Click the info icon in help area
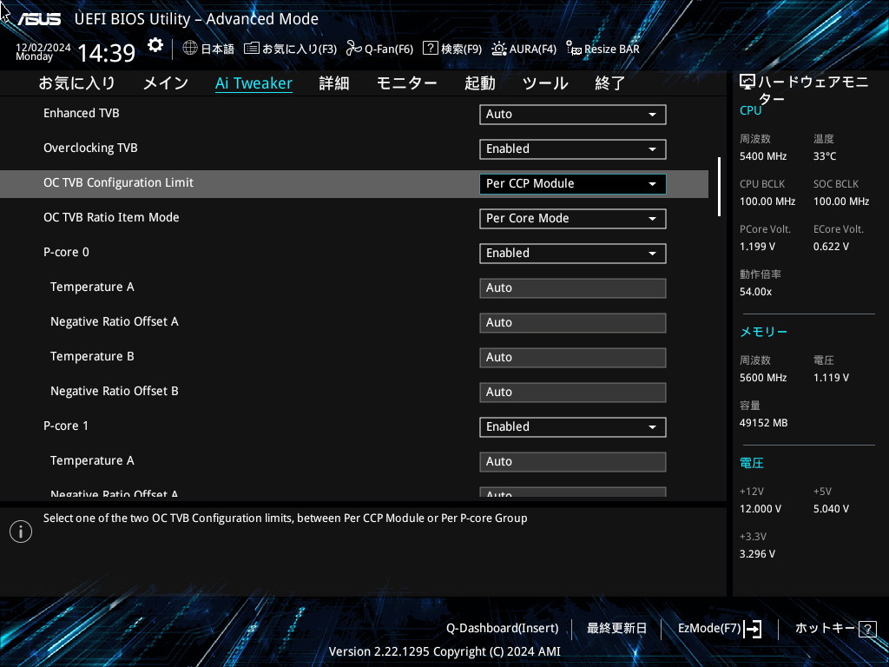This screenshot has width=889, height=667. tap(21, 532)
